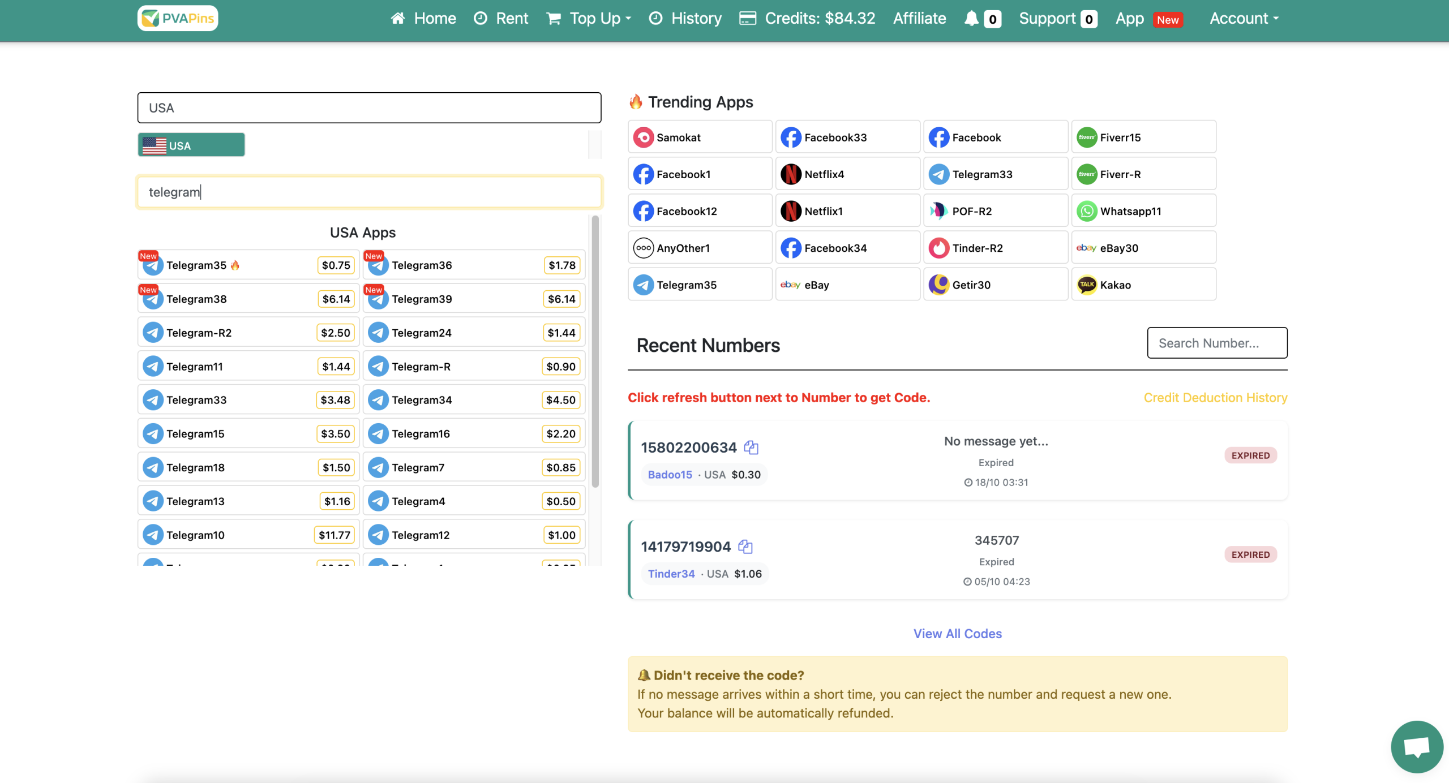The image size is (1449, 783).
Task: Click the Search Number field
Action: tap(1217, 343)
